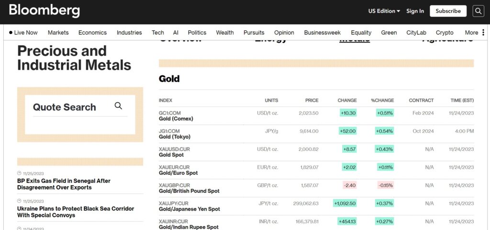Click the Sign In link
The image size is (490, 230).
click(x=415, y=11)
